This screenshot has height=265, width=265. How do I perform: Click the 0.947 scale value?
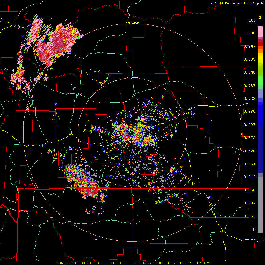point(249,46)
